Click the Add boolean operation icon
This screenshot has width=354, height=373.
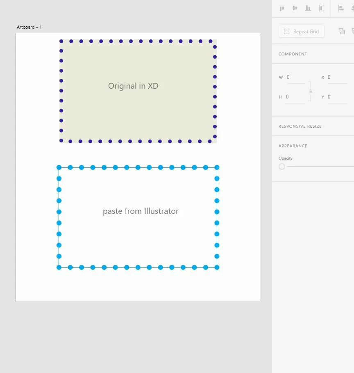click(x=342, y=31)
